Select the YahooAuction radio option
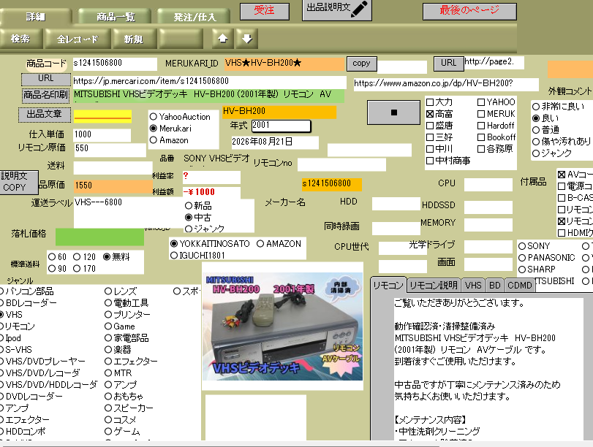Screen dimensions: 593x447 pyautogui.click(x=153, y=117)
